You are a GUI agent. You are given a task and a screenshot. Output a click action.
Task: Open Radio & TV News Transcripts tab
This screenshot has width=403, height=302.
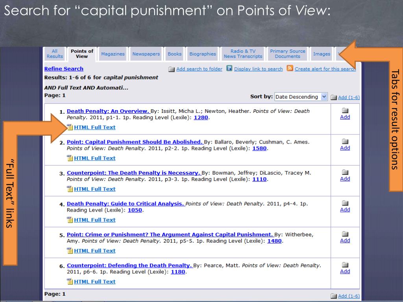pyautogui.click(x=243, y=53)
